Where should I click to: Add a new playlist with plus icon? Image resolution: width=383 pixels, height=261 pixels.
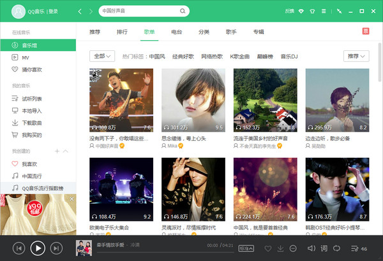pos(57,151)
